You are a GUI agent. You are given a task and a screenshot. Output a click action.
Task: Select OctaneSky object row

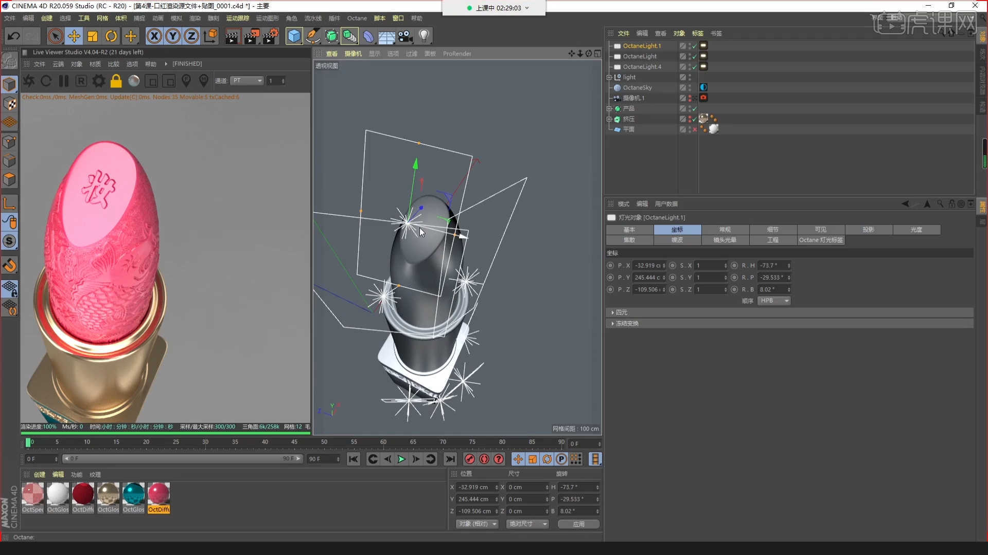tap(637, 87)
